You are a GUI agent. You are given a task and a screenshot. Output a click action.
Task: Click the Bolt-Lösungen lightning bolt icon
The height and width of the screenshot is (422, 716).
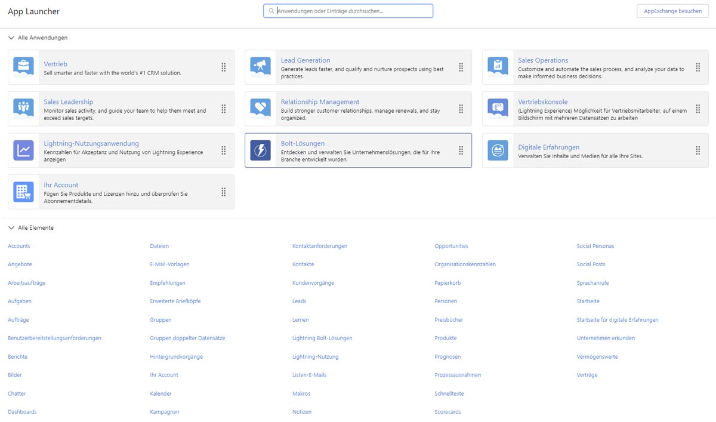click(x=261, y=150)
